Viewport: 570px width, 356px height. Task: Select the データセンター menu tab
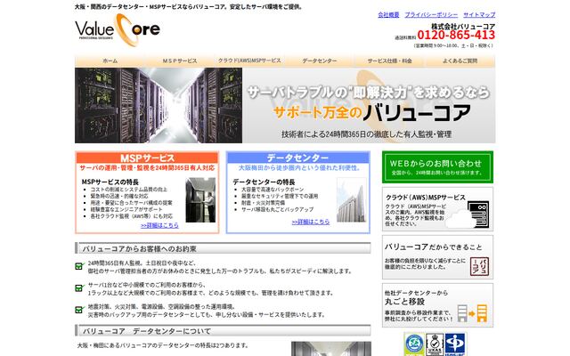click(319, 61)
